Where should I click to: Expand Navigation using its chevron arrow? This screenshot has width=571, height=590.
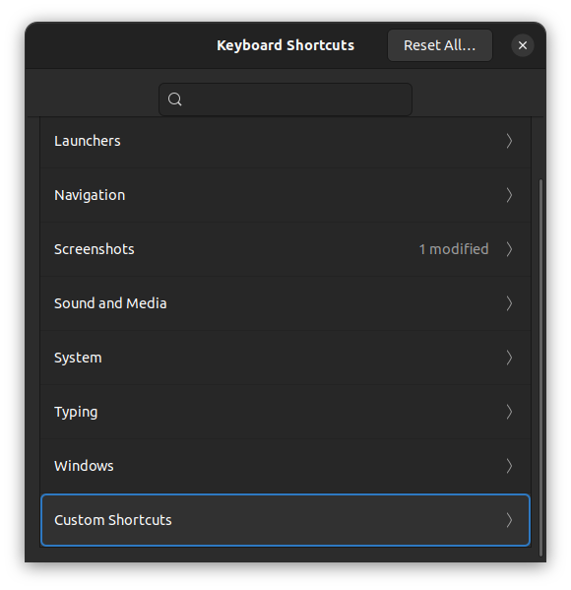(x=509, y=195)
